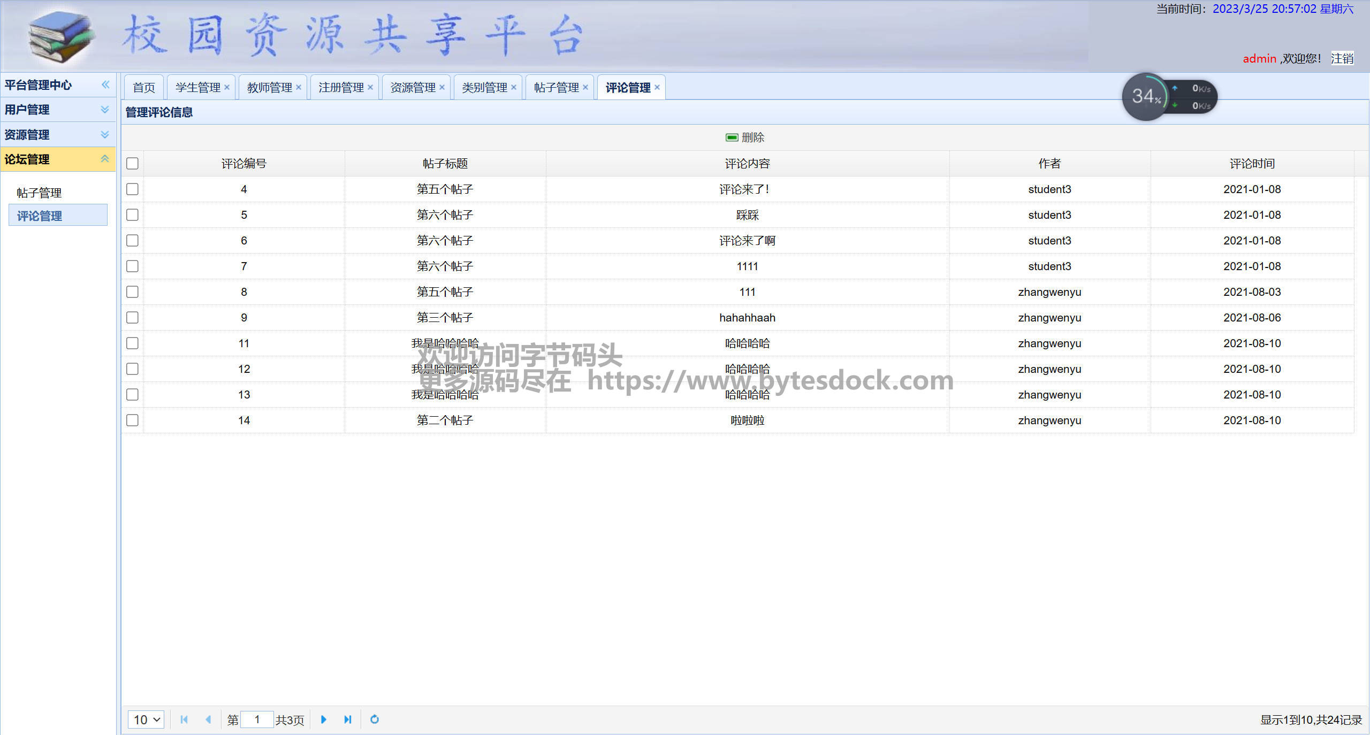Switch to the 资源管理 tab
This screenshot has height=735, width=1370.
pos(413,87)
